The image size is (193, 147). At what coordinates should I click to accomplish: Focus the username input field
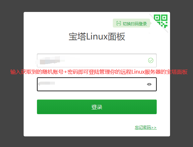coord(97,60)
